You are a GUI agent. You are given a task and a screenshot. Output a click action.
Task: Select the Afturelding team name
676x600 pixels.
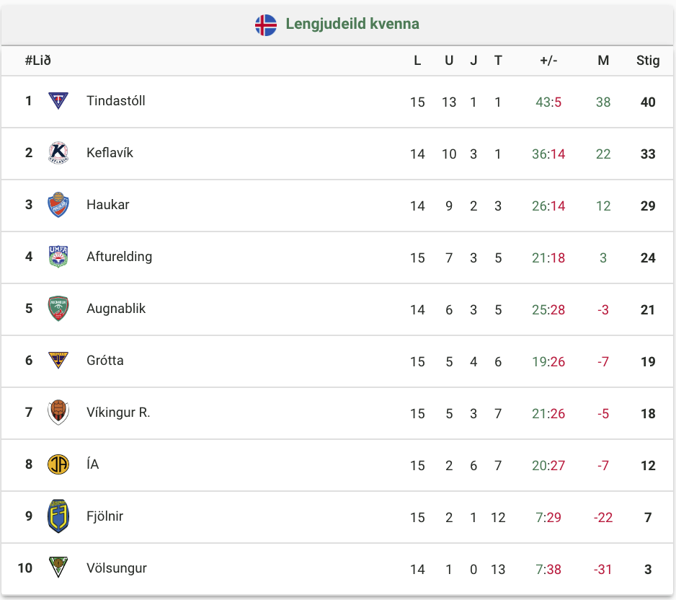click(119, 257)
